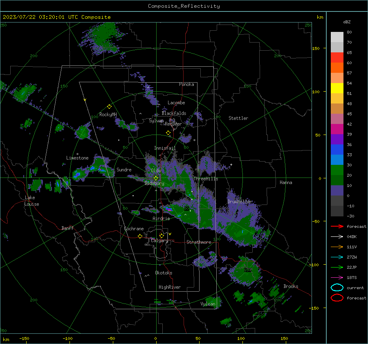Click the red forecast ellipse icon
The image size is (368, 344).
point(337,298)
